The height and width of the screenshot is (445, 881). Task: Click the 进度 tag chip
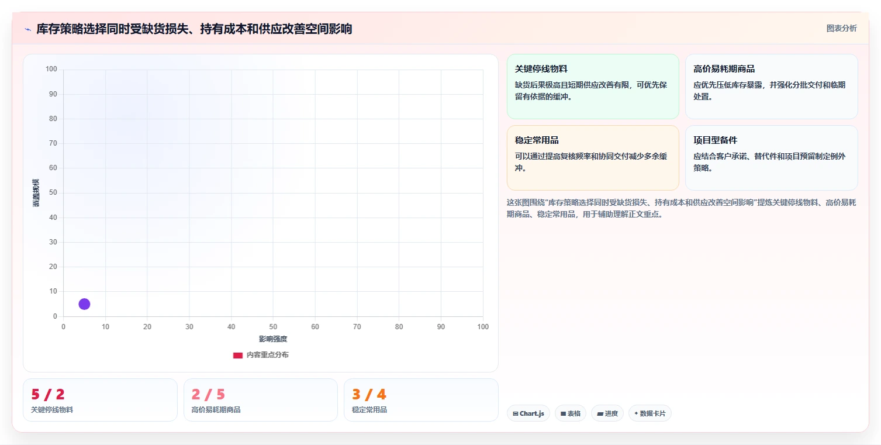tap(607, 413)
